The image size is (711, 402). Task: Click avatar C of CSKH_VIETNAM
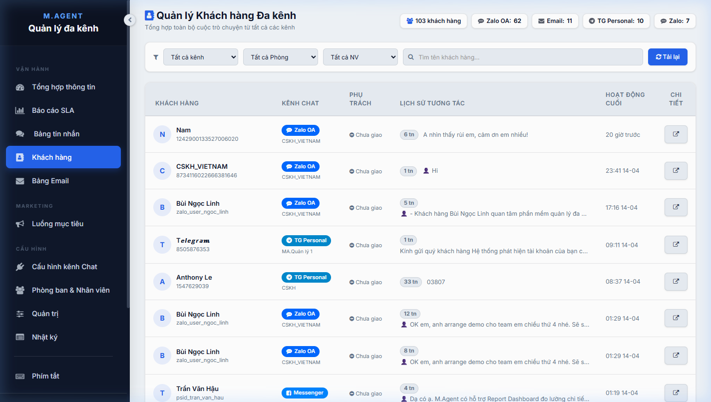tap(162, 171)
